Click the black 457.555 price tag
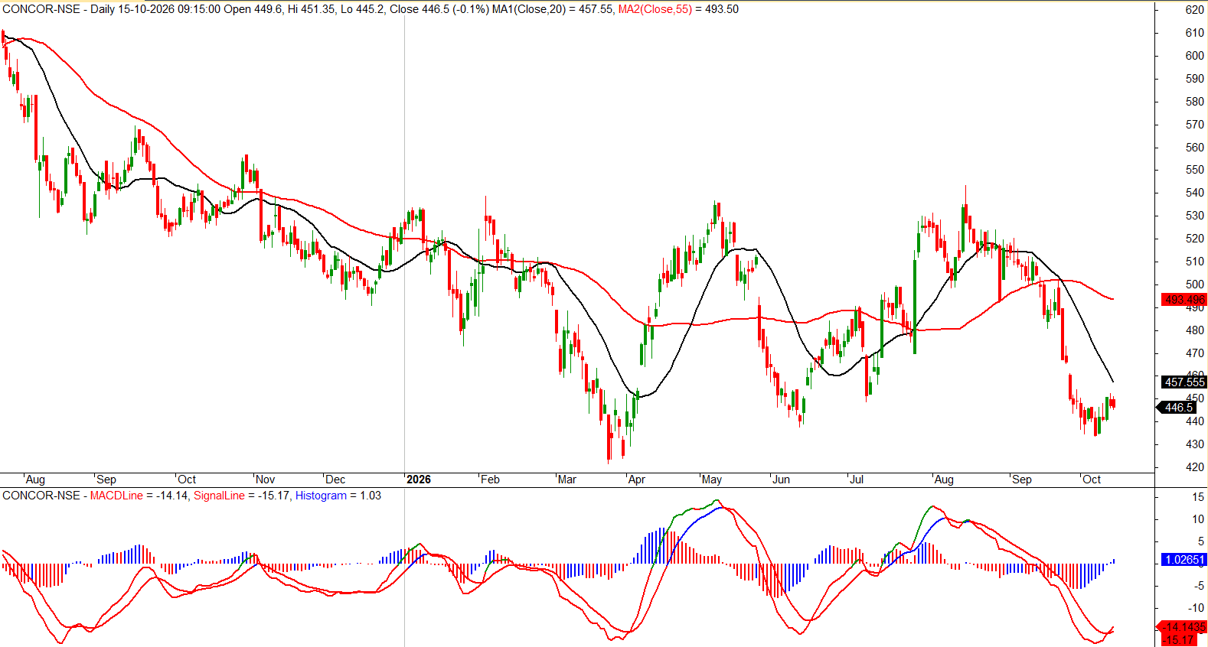 (1184, 382)
